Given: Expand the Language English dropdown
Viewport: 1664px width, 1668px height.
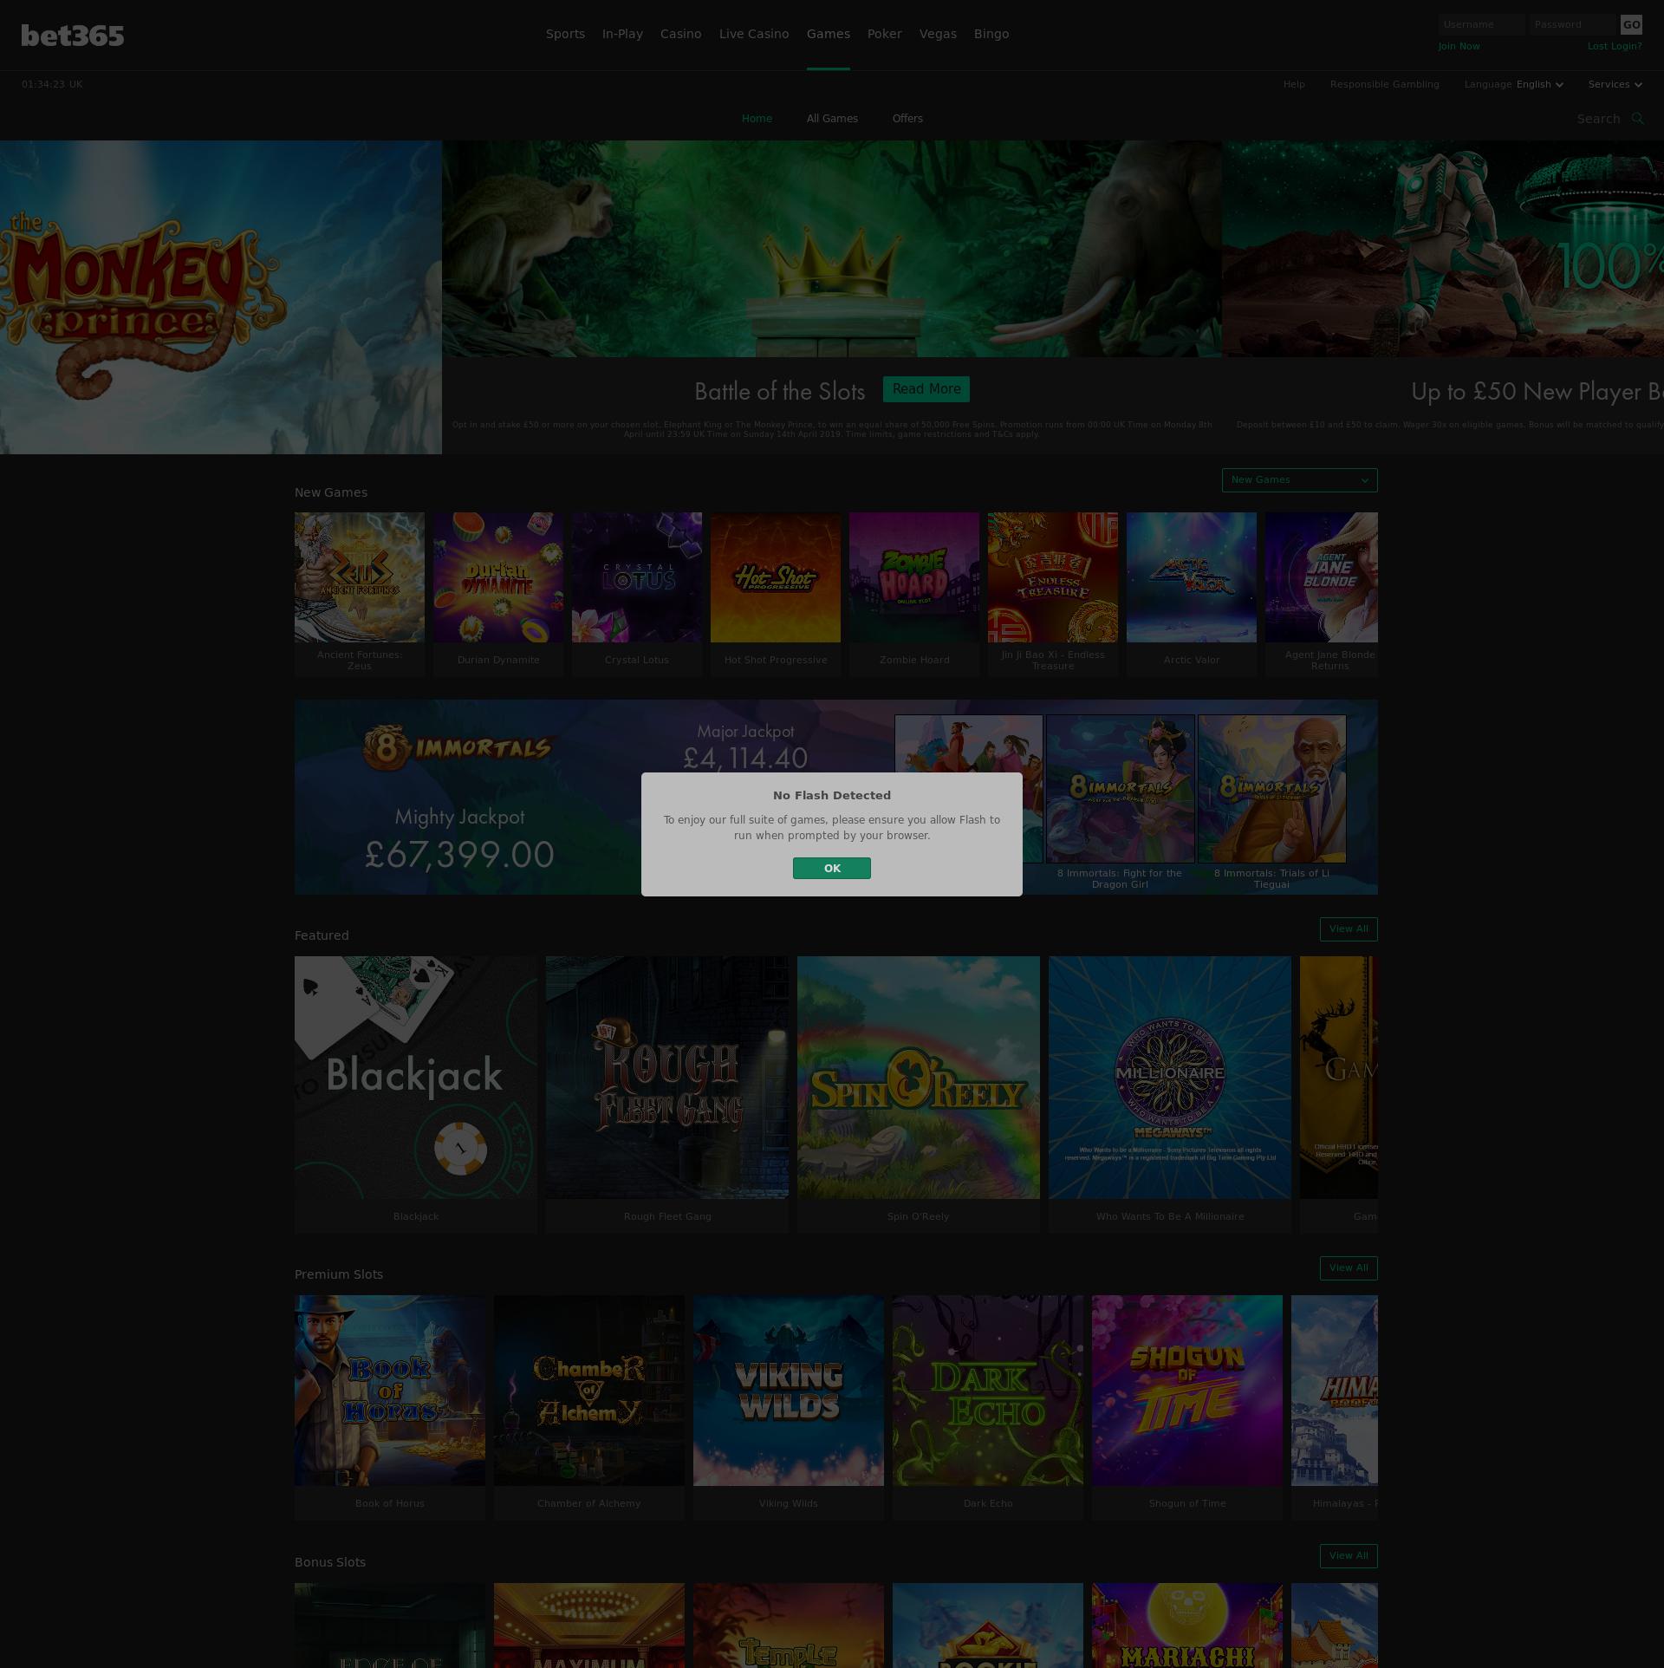Looking at the screenshot, I should pyautogui.click(x=1514, y=84).
